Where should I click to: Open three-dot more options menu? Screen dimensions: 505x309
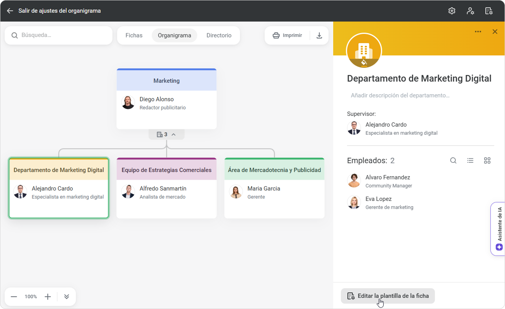click(478, 32)
